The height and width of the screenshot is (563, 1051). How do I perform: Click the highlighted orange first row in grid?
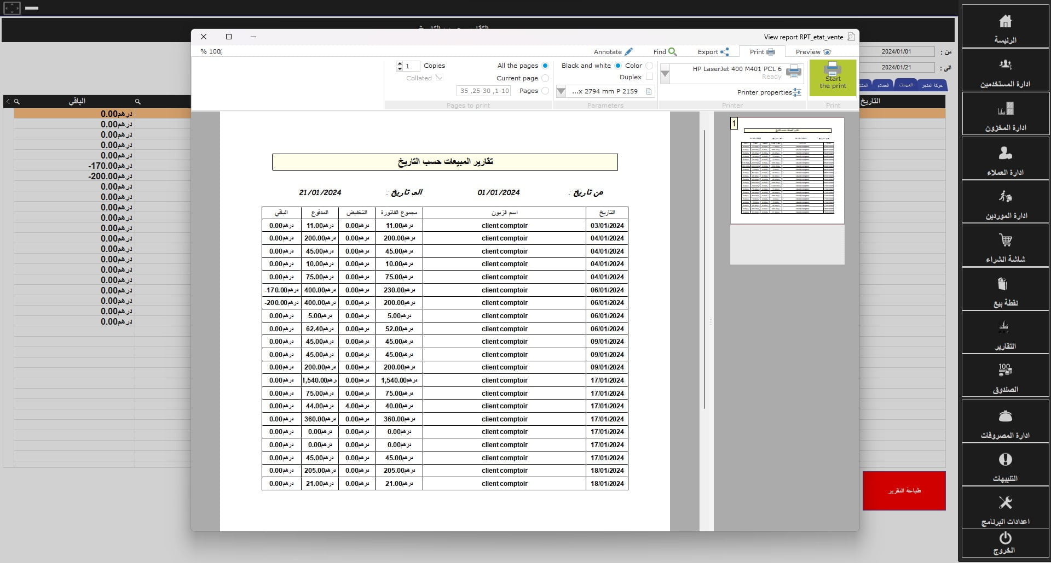click(102, 114)
